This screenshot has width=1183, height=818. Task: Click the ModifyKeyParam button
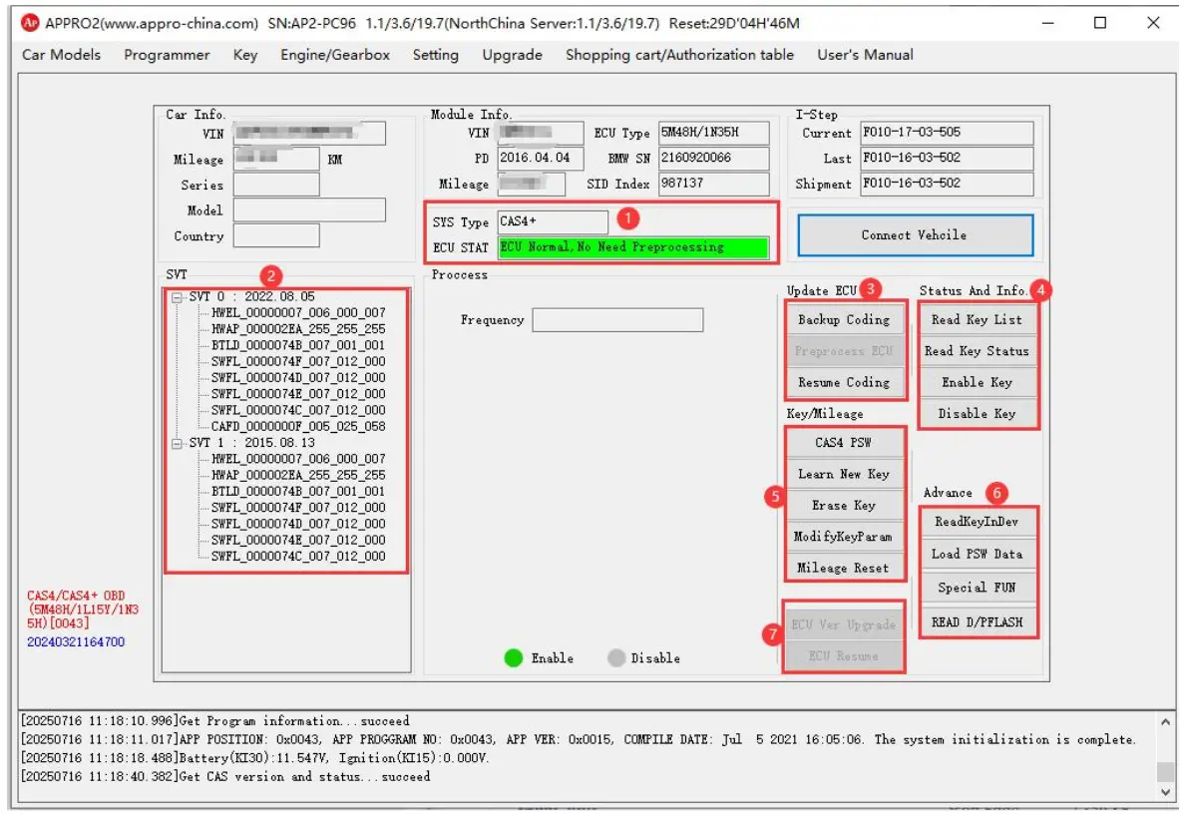[x=844, y=537]
